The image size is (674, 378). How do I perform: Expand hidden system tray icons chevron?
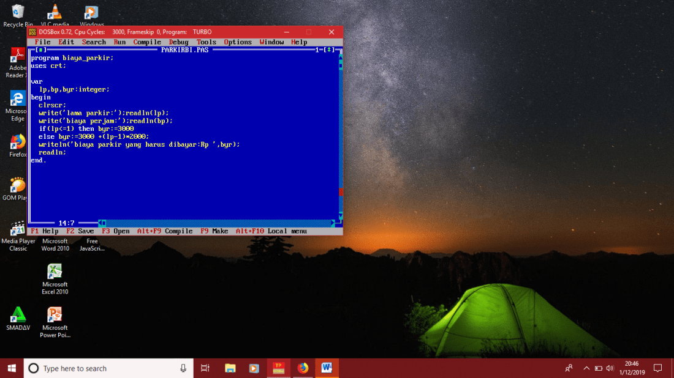pyautogui.click(x=586, y=368)
